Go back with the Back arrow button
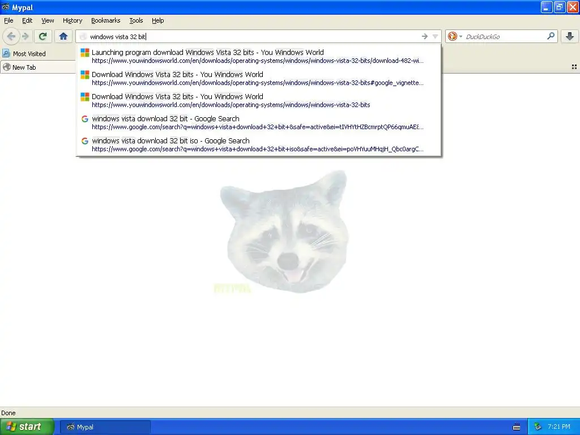 click(x=11, y=36)
